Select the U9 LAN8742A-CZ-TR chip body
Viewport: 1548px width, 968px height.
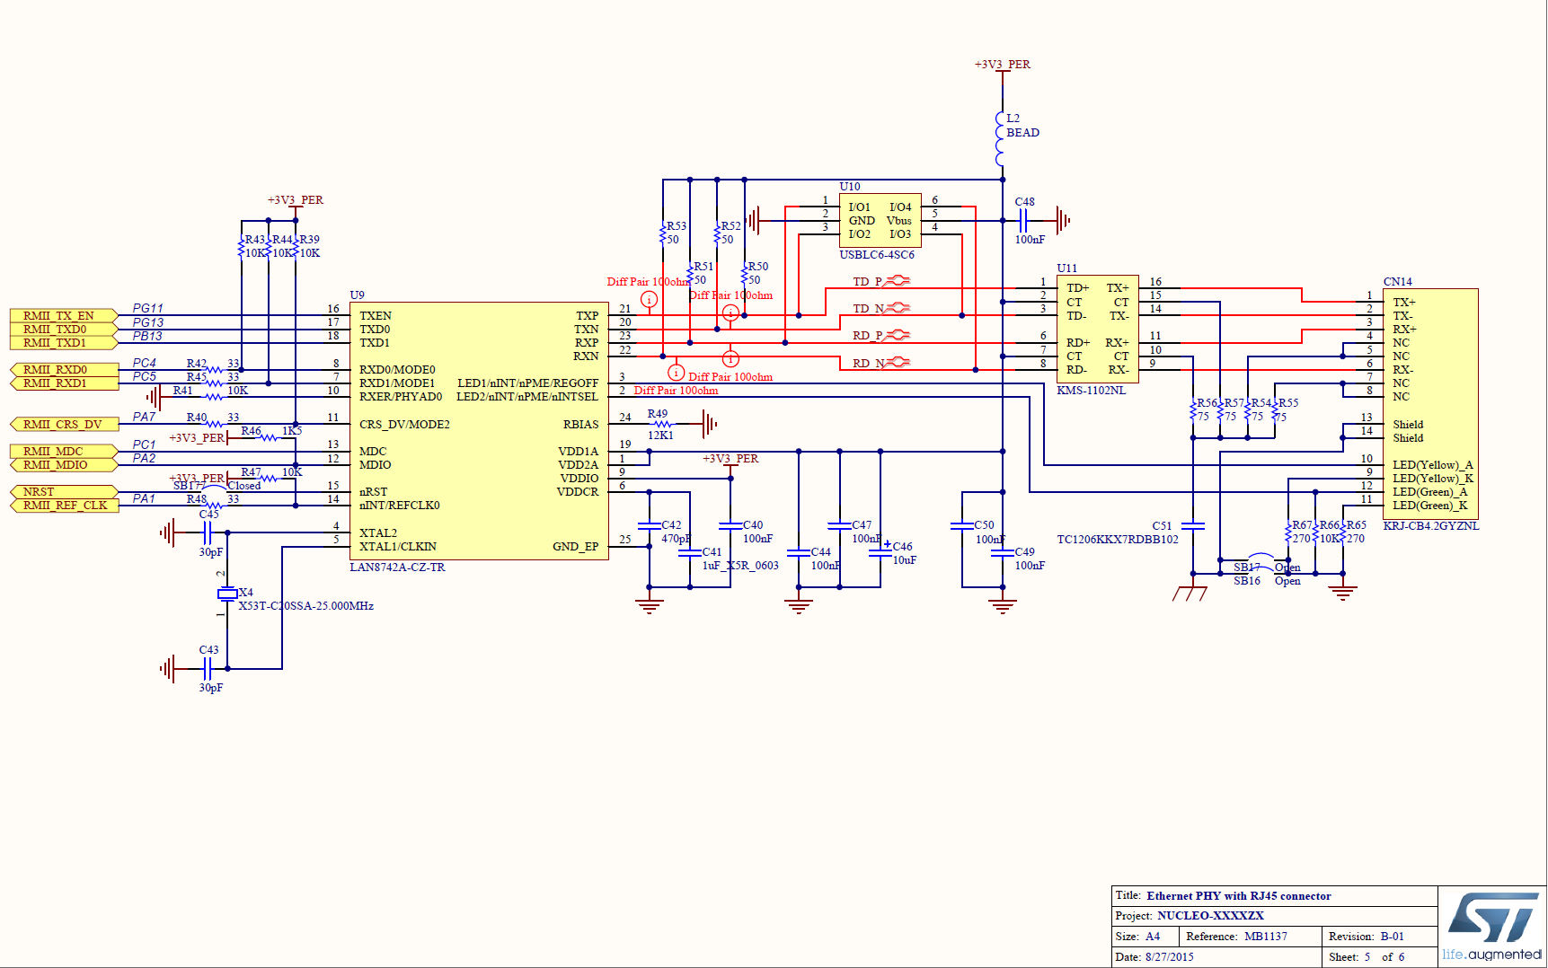(x=479, y=431)
